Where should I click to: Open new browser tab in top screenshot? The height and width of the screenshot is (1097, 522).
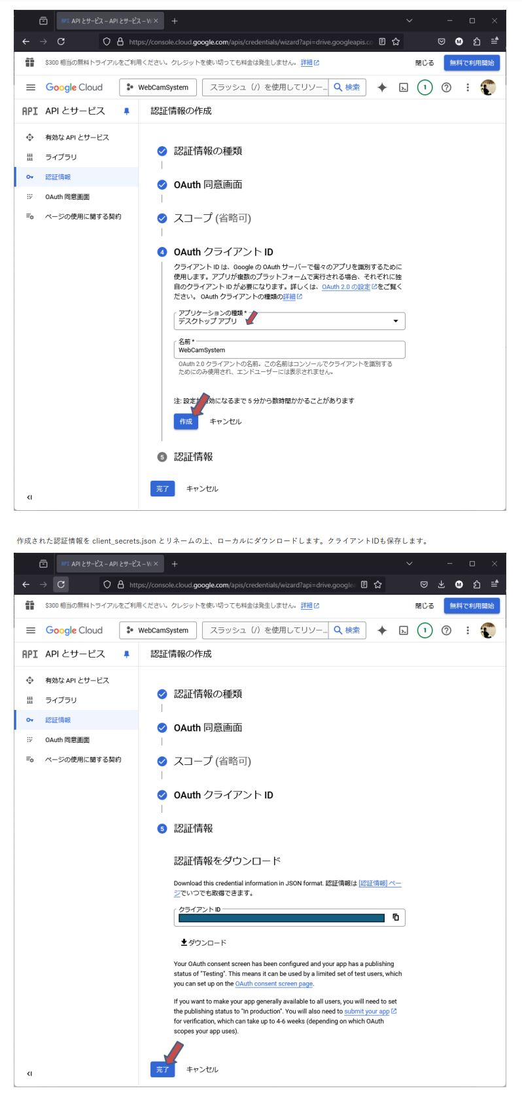(175, 20)
